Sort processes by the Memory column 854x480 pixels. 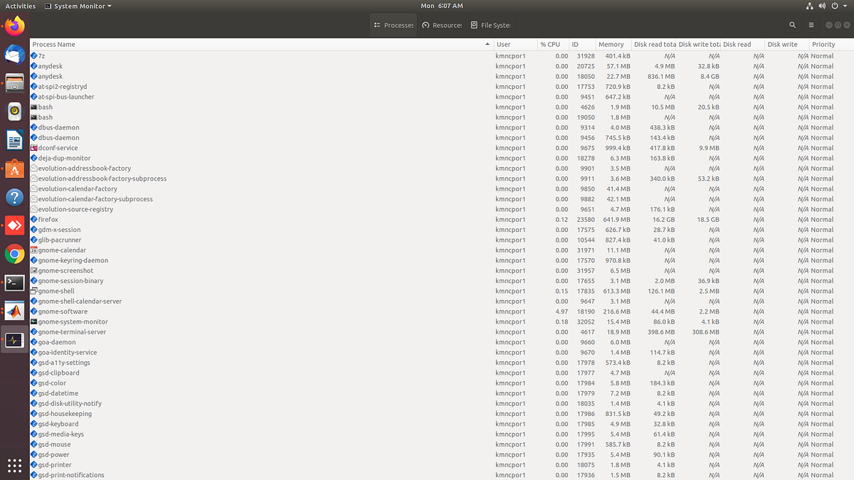(x=611, y=43)
